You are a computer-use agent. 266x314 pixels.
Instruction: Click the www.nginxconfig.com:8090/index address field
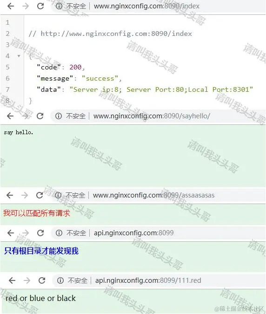pos(159,6)
